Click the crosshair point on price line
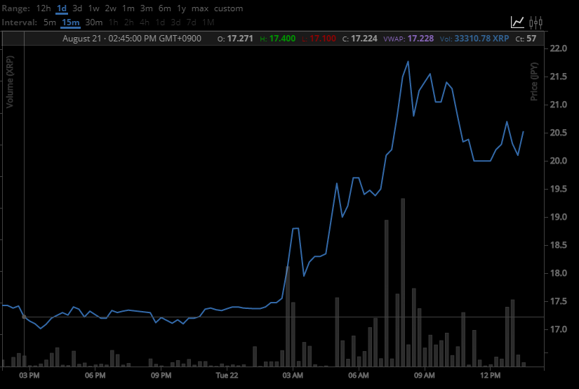This screenshot has height=389, width=579. pos(24,317)
